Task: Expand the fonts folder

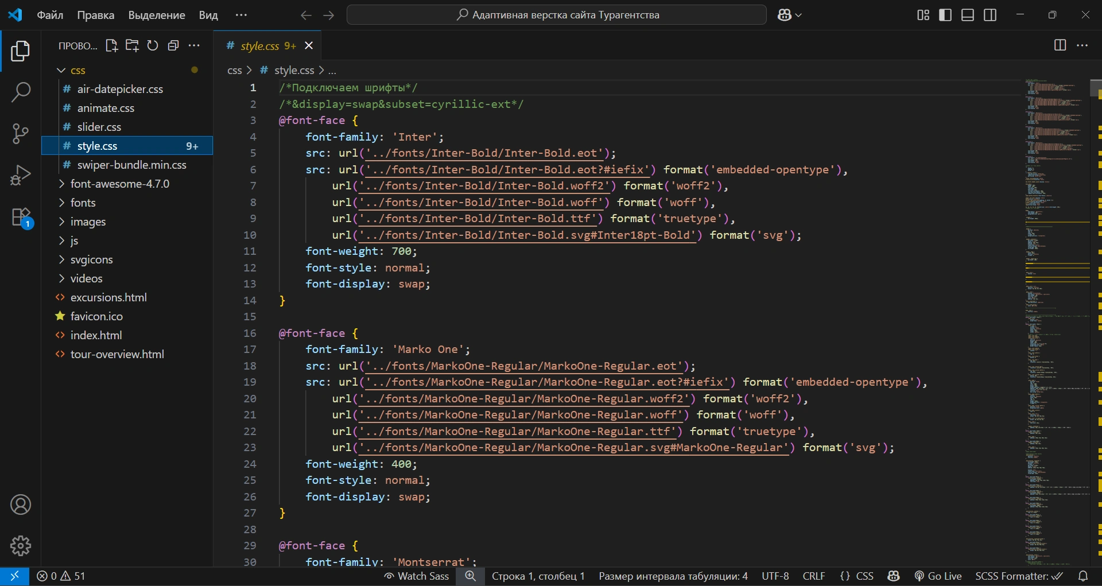Action: click(83, 203)
